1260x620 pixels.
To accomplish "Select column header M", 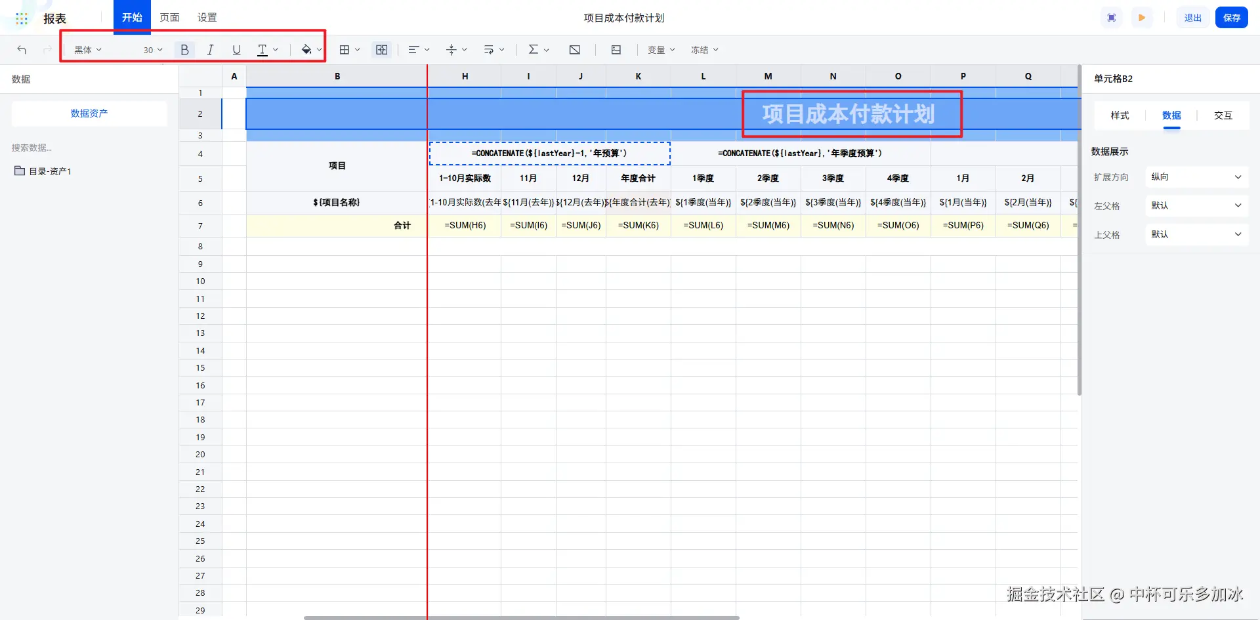I will click(768, 76).
